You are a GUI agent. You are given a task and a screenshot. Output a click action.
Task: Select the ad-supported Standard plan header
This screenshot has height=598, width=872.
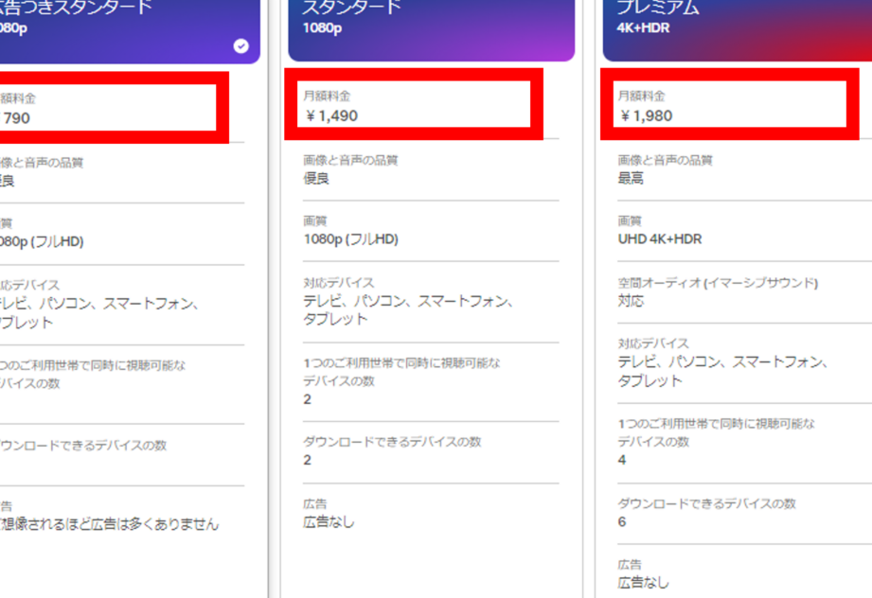click(130, 31)
